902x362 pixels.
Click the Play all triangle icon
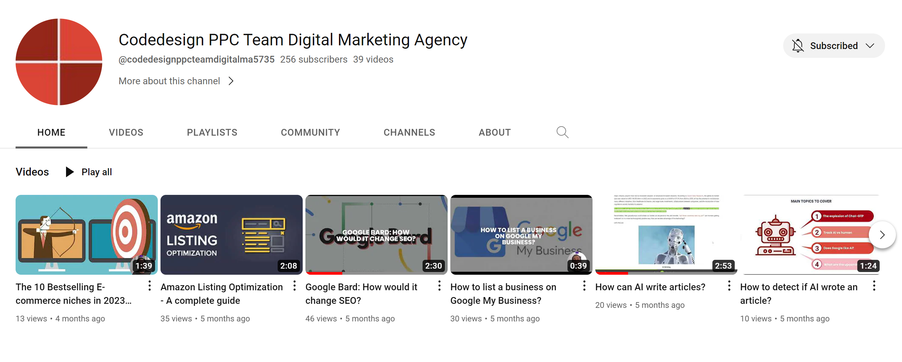pos(70,172)
